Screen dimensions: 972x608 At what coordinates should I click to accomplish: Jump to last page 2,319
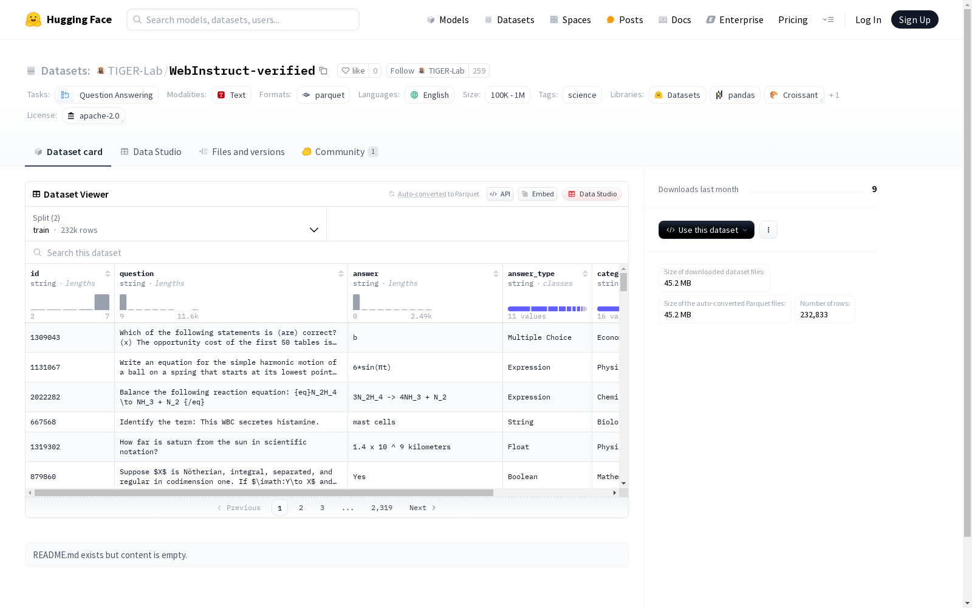pyautogui.click(x=382, y=508)
